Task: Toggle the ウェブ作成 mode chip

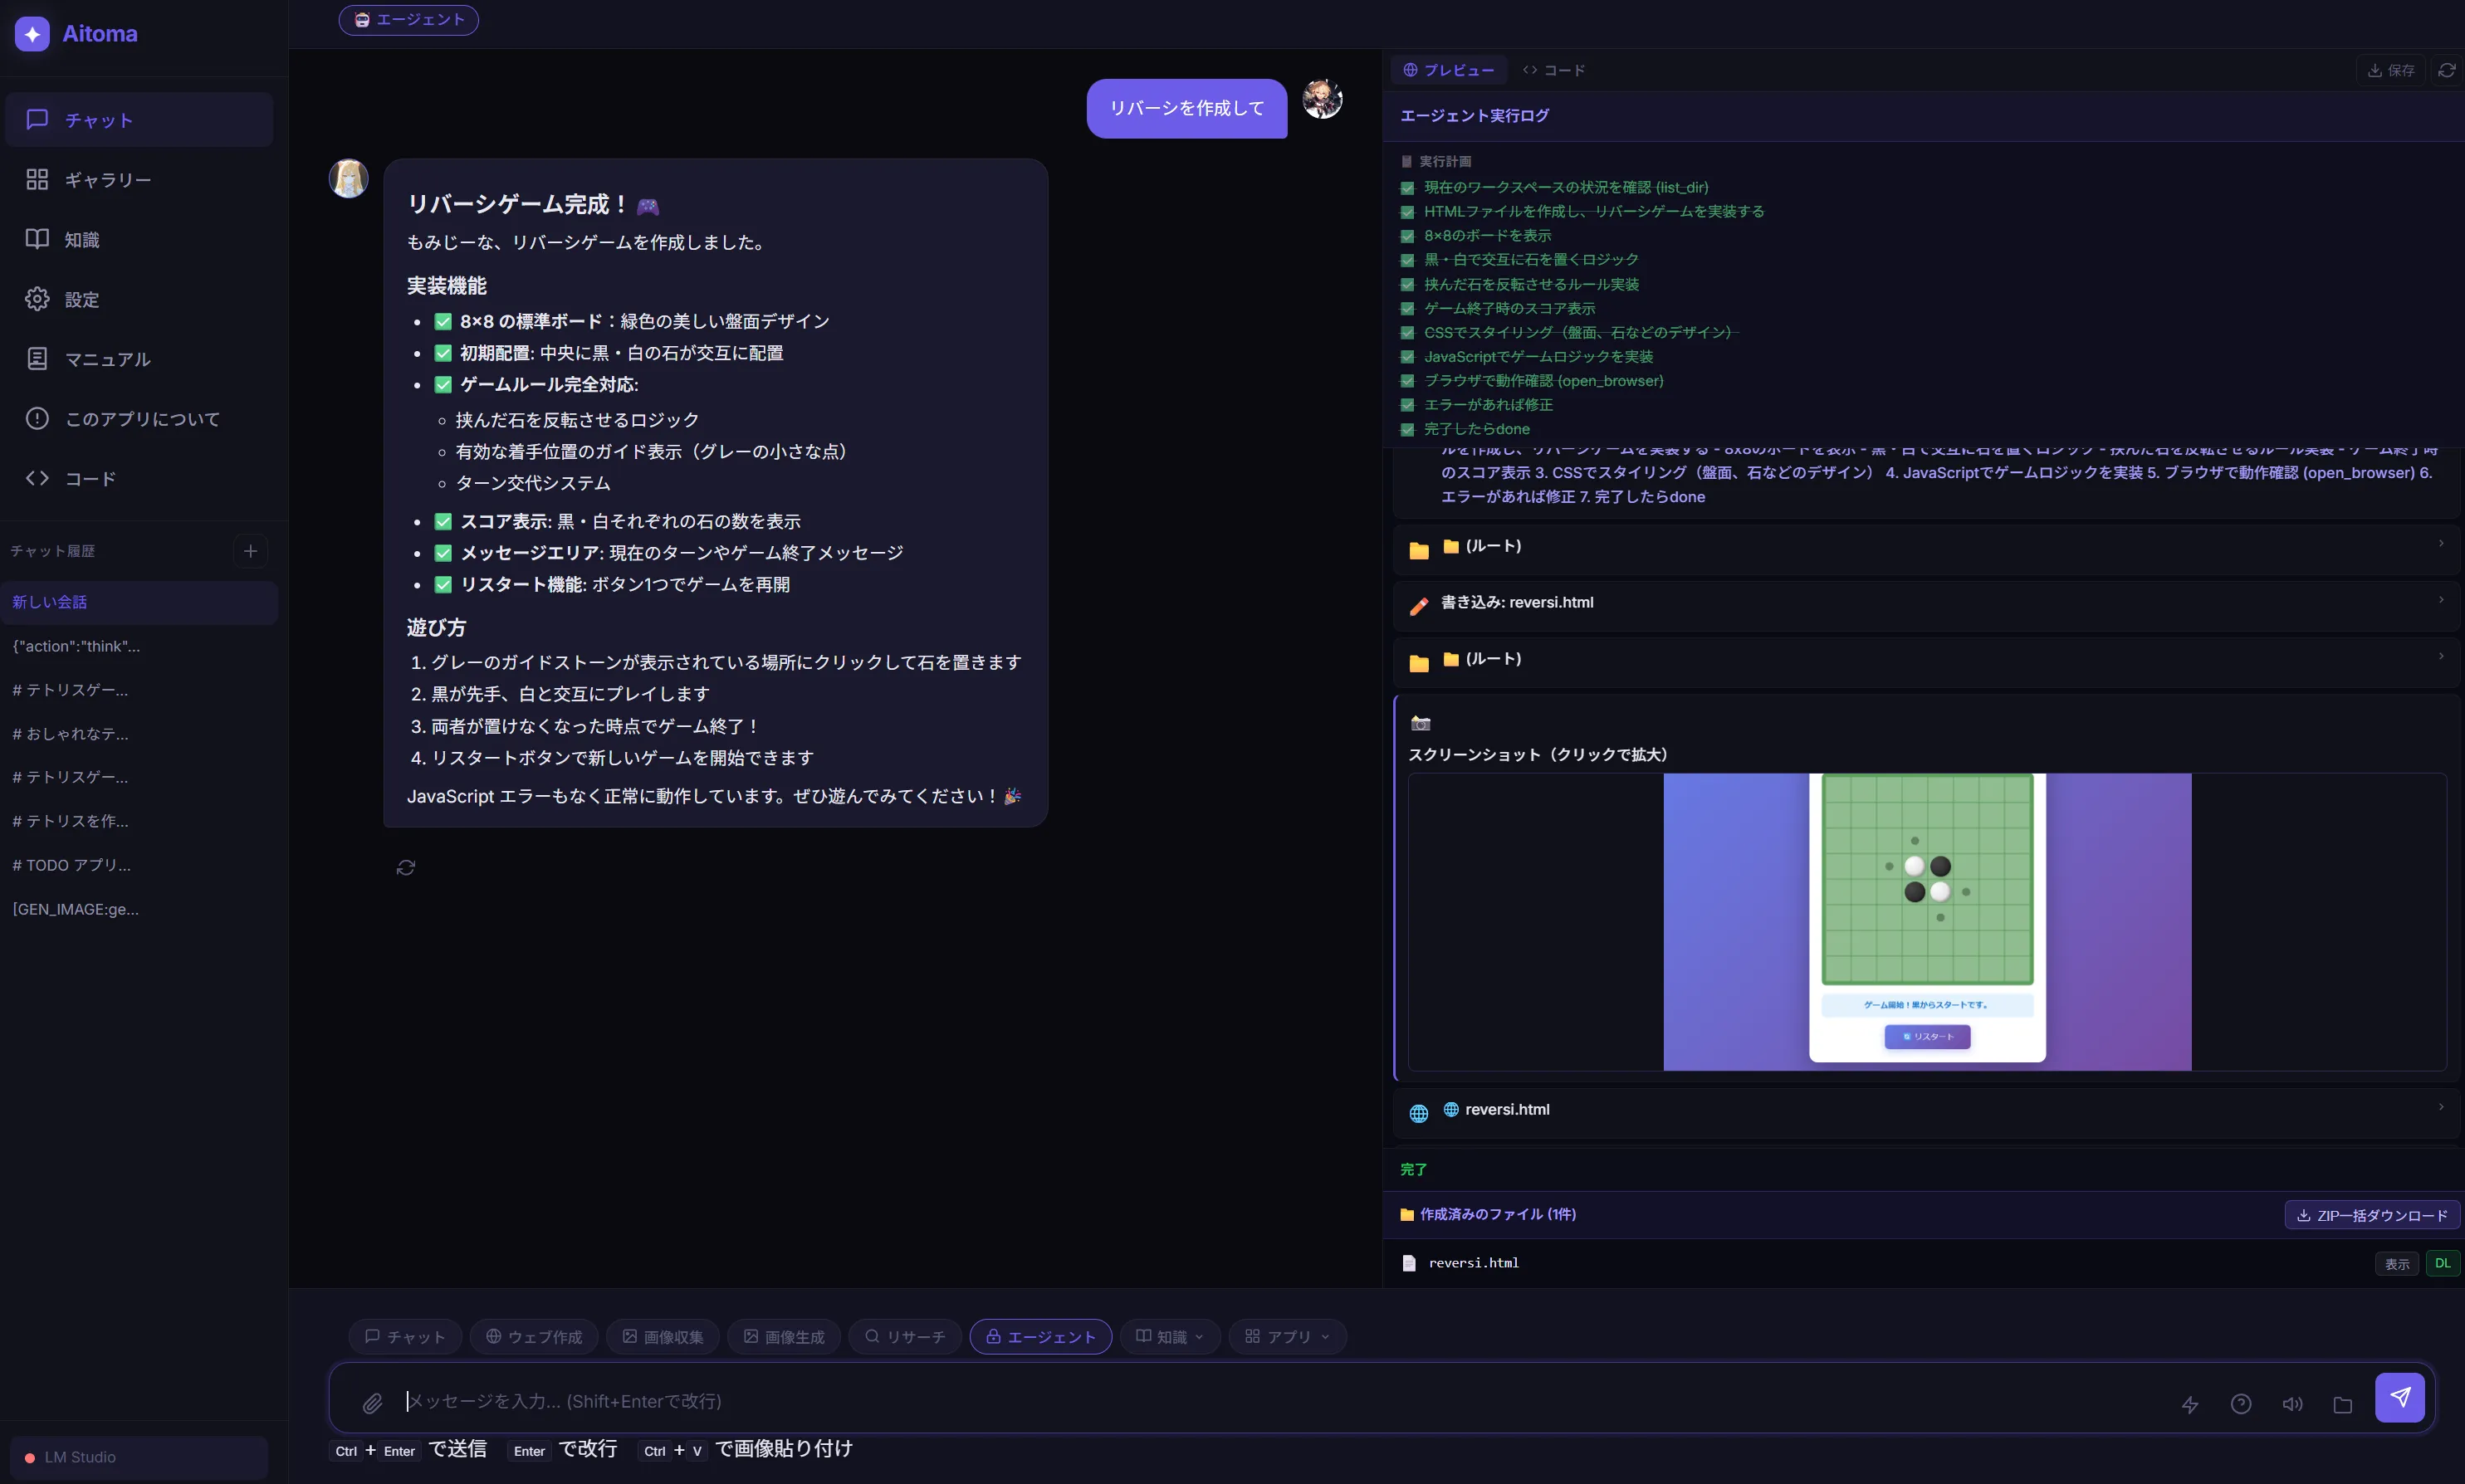Action: (533, 1336)
